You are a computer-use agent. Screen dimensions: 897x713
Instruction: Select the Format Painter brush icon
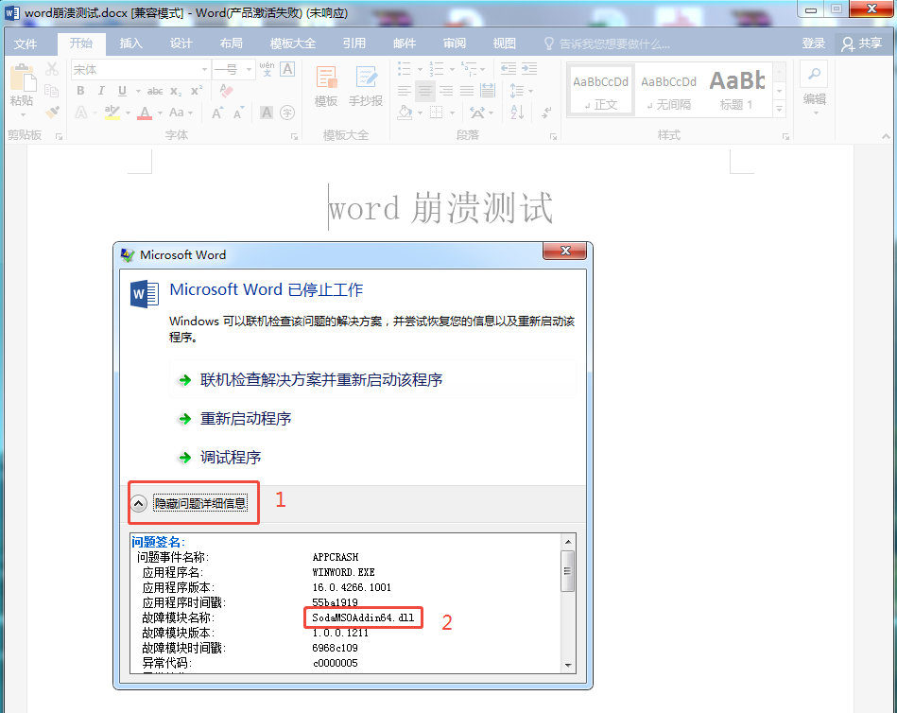point(52,112)
